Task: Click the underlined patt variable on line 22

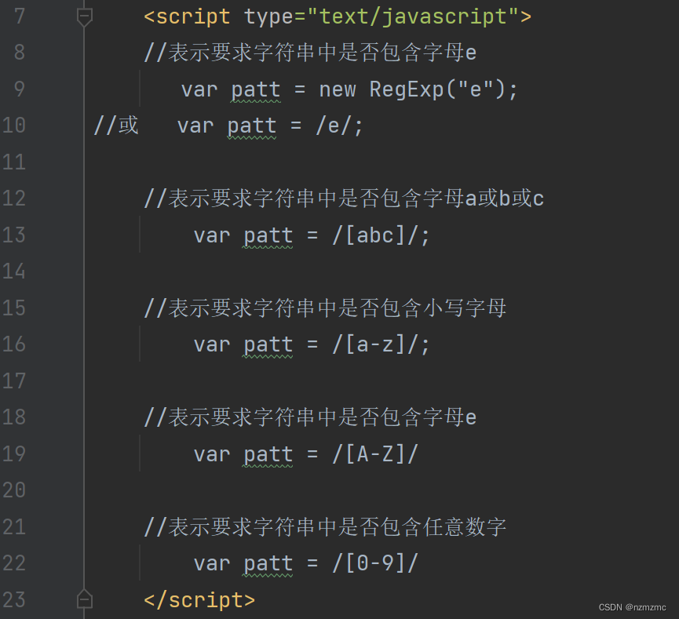Action: click(268, 565)
